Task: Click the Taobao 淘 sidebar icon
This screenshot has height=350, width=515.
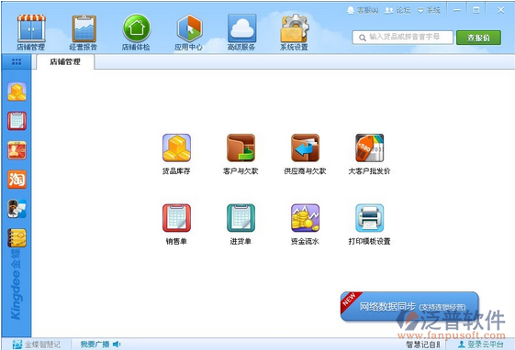Action: [x=17, y=180]
